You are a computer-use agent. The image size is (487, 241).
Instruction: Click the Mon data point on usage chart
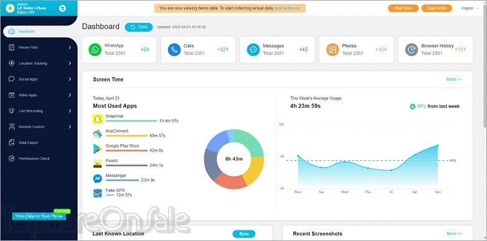tap(298, 155)
